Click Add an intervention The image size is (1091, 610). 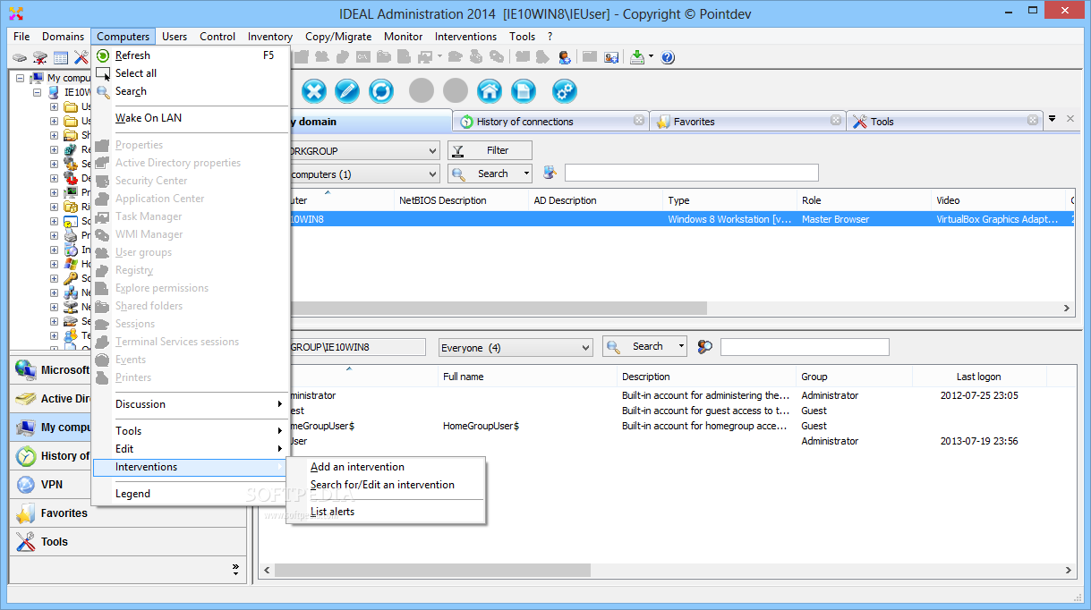click(386, 467)
